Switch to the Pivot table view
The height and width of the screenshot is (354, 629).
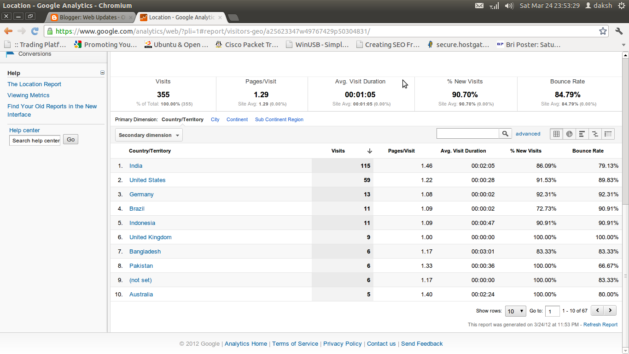608,134
